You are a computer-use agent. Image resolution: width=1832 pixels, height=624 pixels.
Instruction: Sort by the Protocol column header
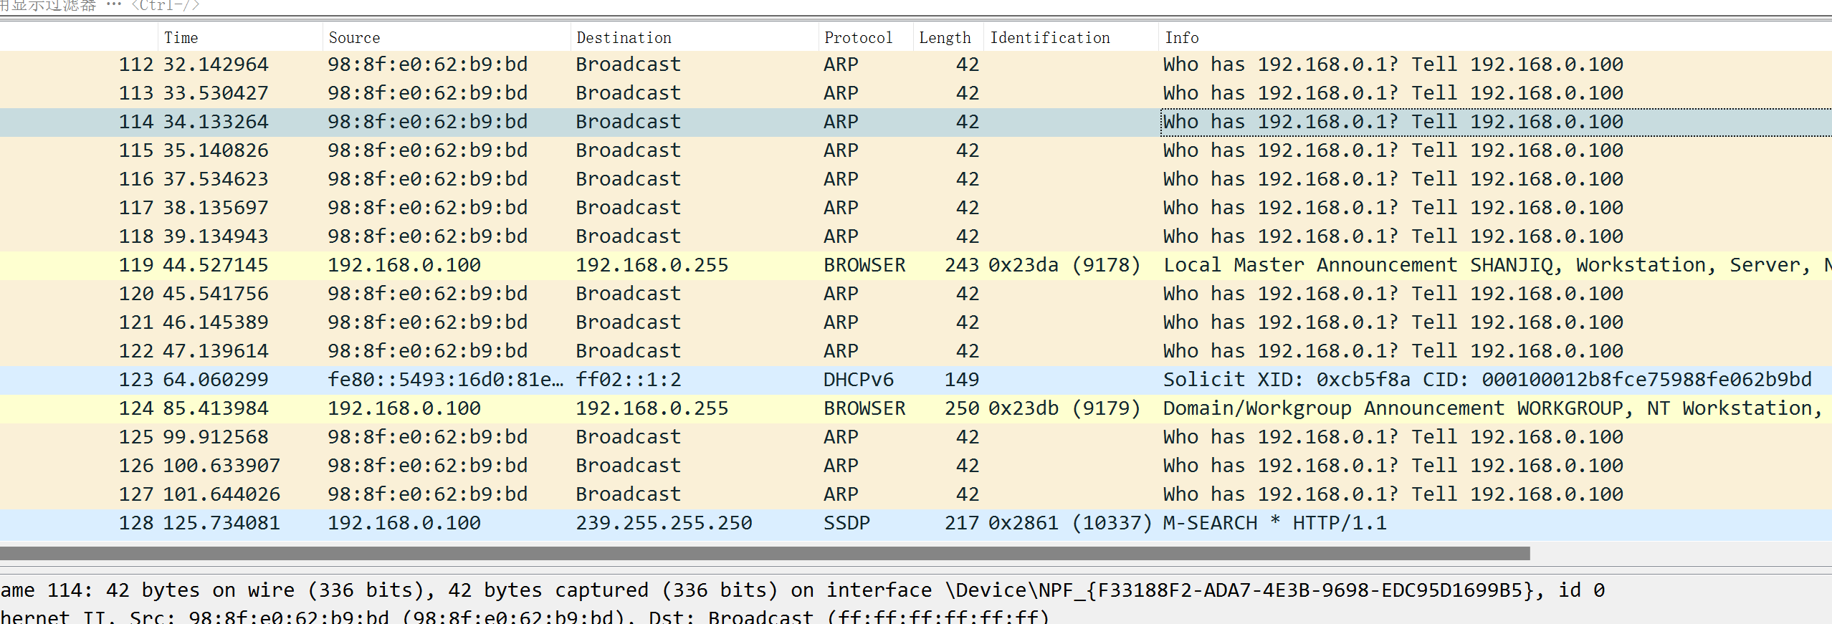coord(858,38)
